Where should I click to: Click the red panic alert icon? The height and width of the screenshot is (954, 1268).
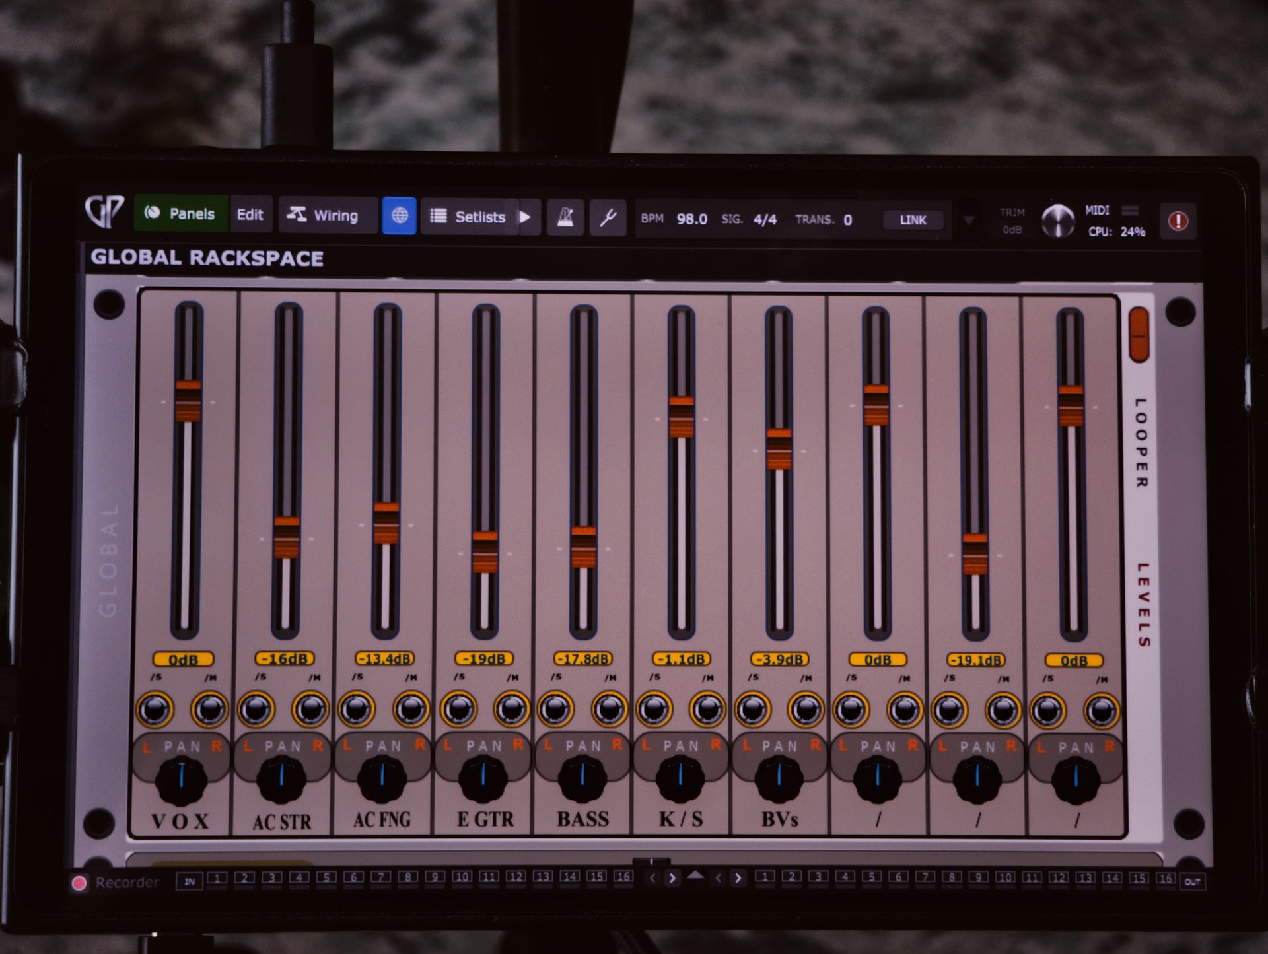[x=1178, y=221]
